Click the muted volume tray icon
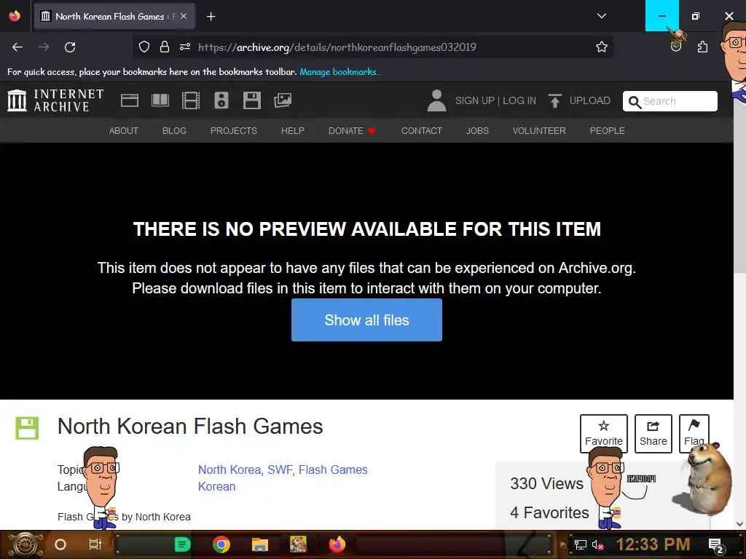Screen dimensions: 746x559 597,544
